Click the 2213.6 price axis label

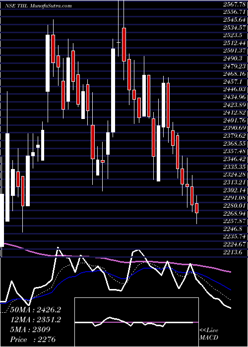click(234, 252)
